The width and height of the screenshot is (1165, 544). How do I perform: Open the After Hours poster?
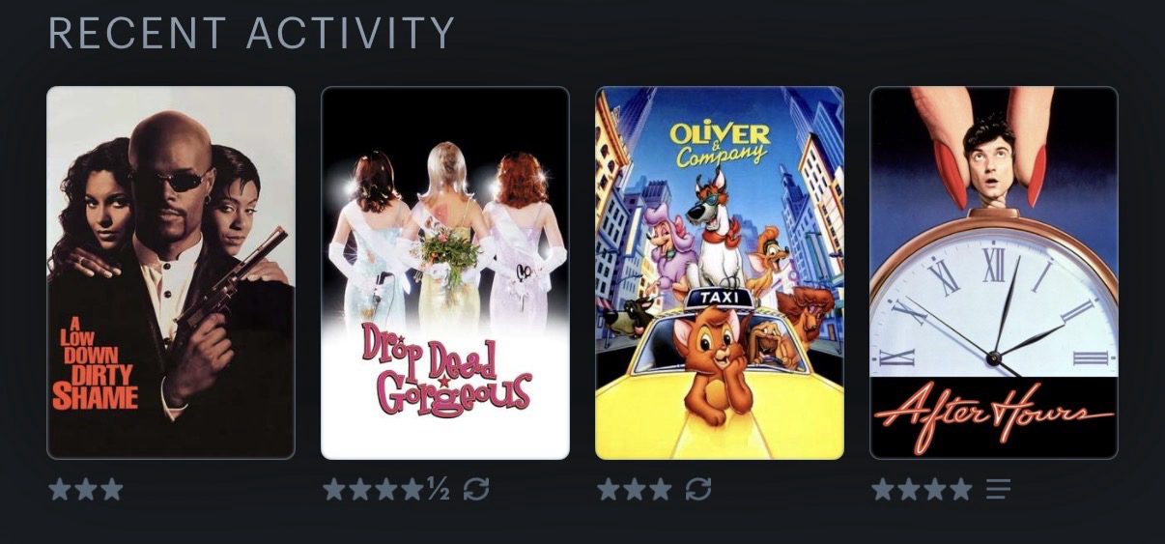tap(994, 272)
